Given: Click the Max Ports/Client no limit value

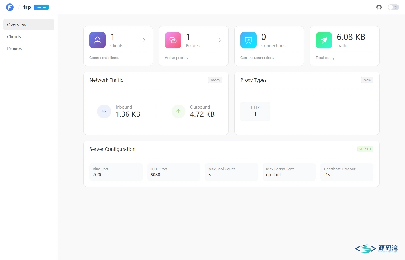Looking at the screenshot, I should 274,175.
